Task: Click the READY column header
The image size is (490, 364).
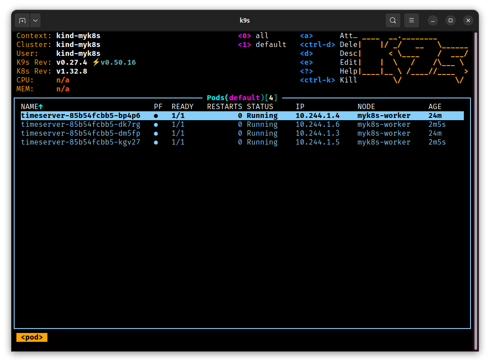Action: pos(183,107)
